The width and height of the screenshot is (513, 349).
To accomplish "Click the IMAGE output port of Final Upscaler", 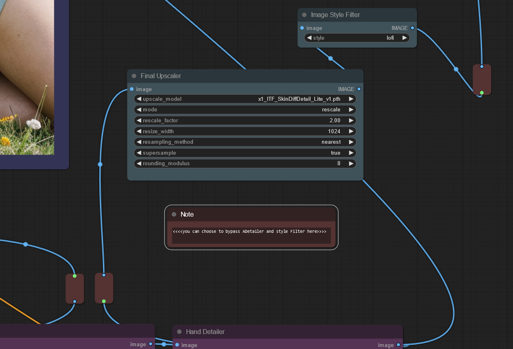I will [359, 89].
